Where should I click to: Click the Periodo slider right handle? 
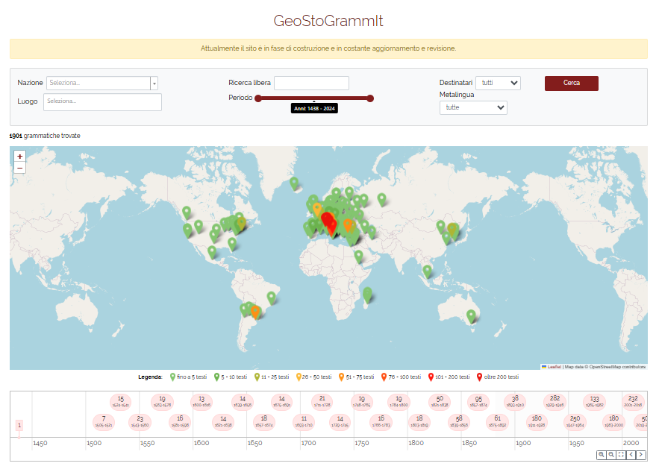click(370, 98)
